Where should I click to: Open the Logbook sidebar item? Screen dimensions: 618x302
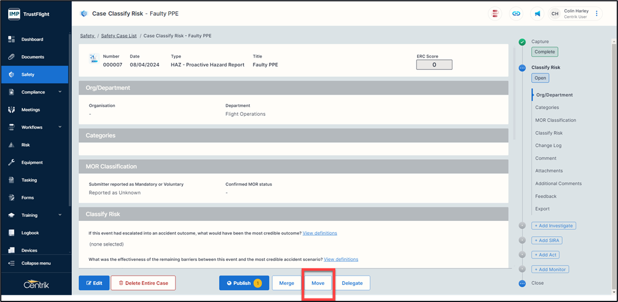point(30,233)
